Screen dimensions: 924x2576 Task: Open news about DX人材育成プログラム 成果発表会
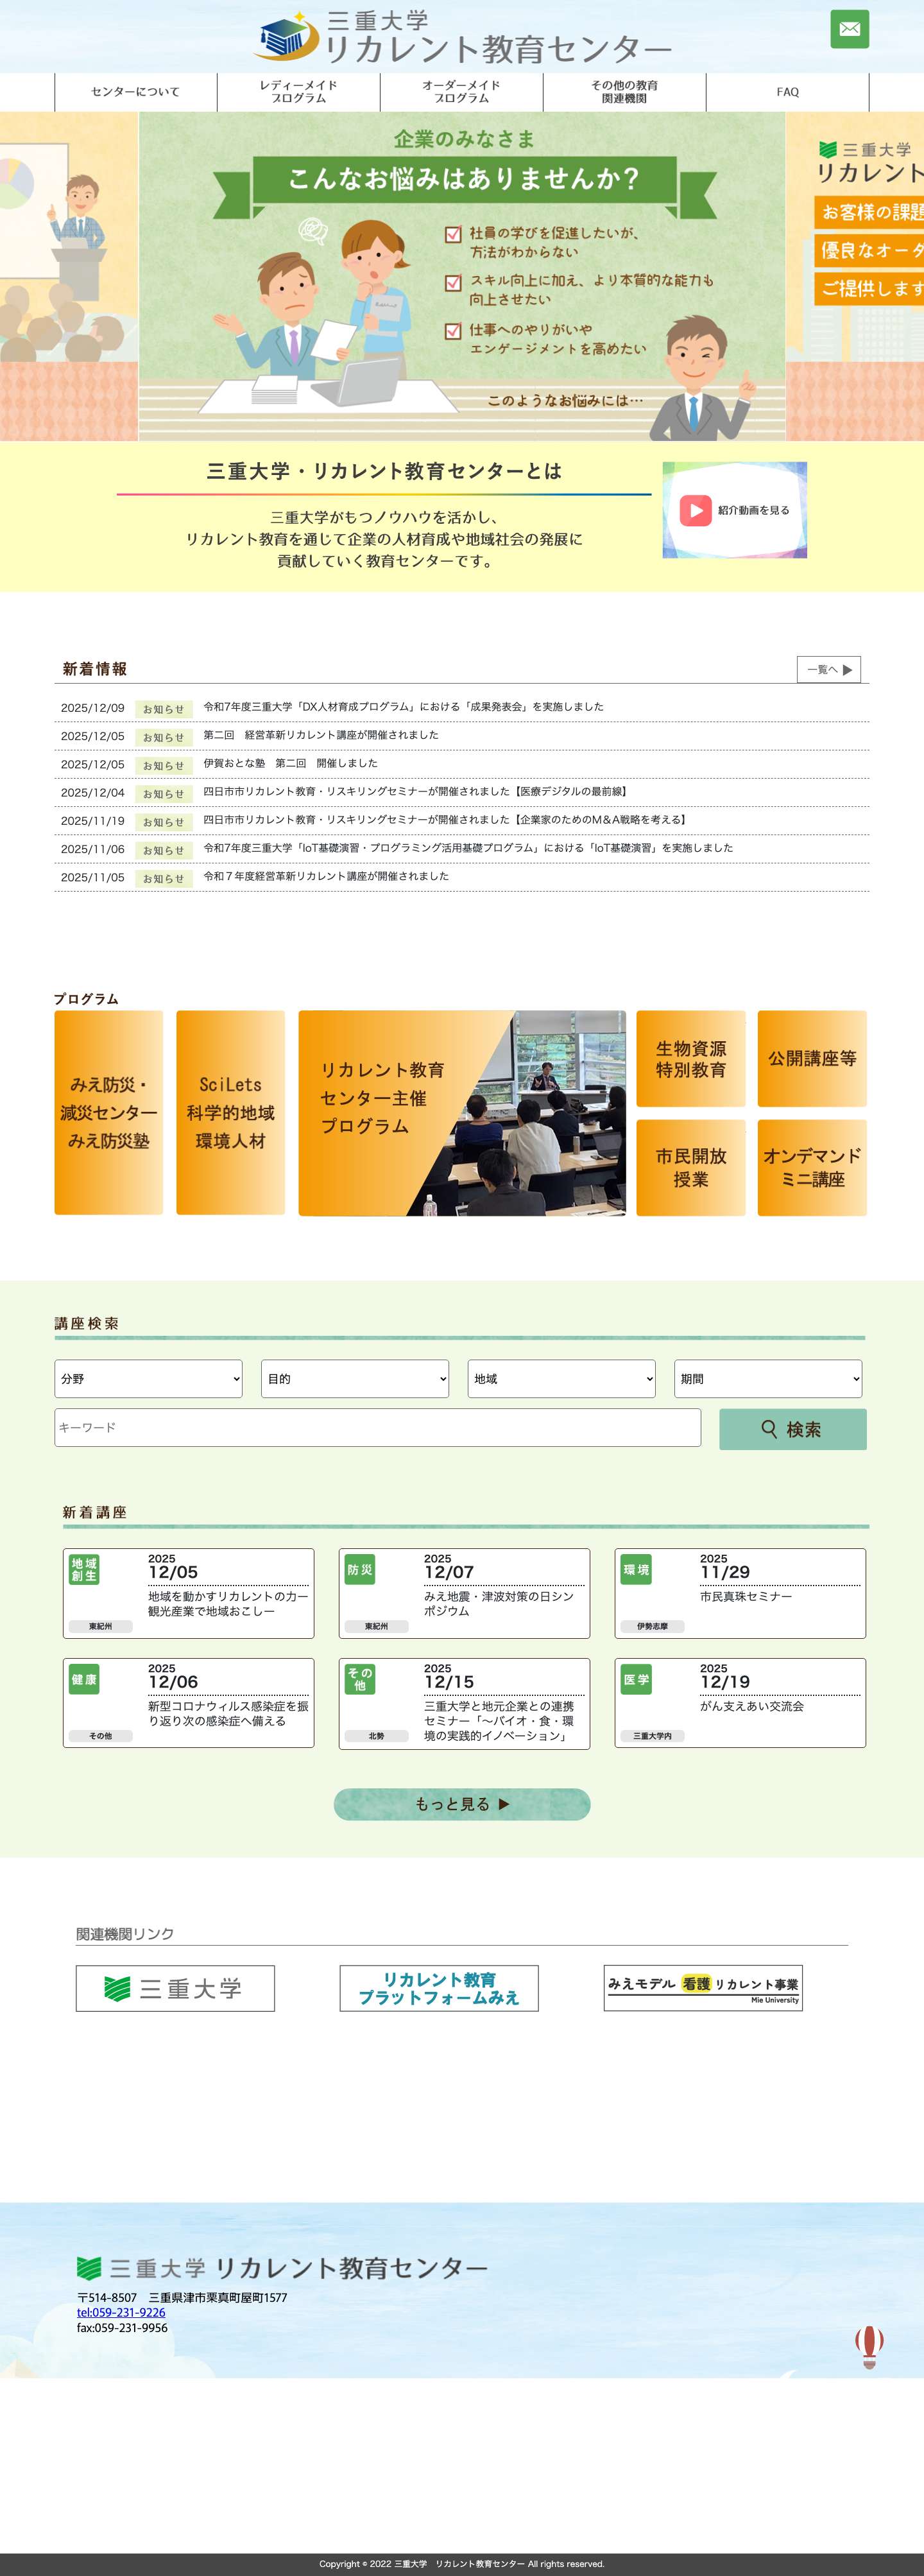[404, 707]
